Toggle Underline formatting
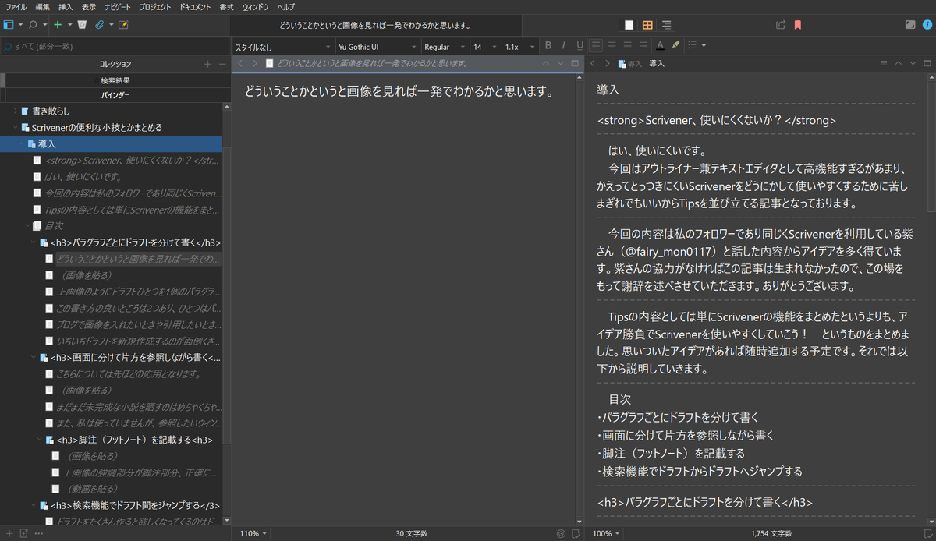The width and height of the screenshot is (936, 541). (x=579, y=46)
